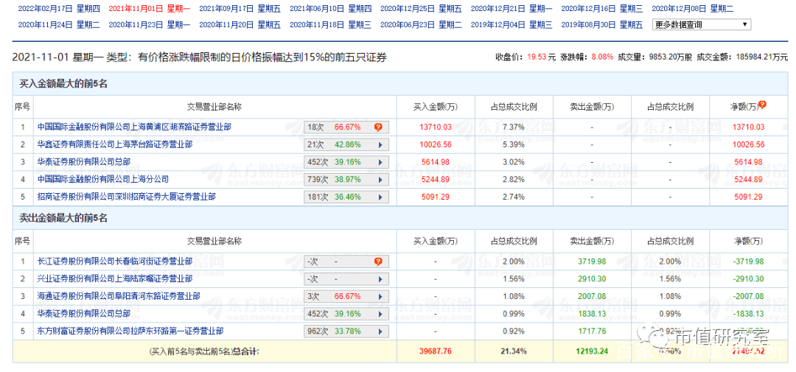Click buy amount 5244.89 in the 买入金额(万) column
This screenshot has height=372, width=796.
[436, 179]
